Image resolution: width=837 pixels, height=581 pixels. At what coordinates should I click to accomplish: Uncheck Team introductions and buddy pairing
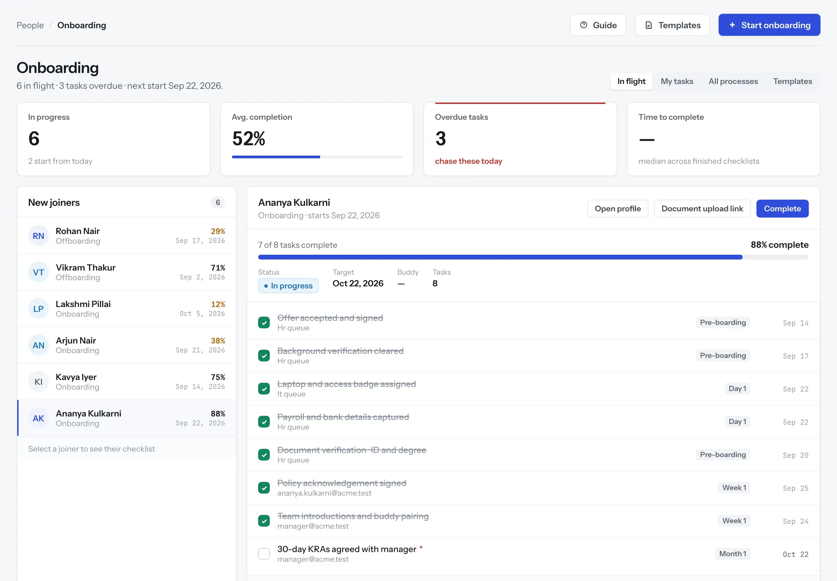click(x=264, y=521)
